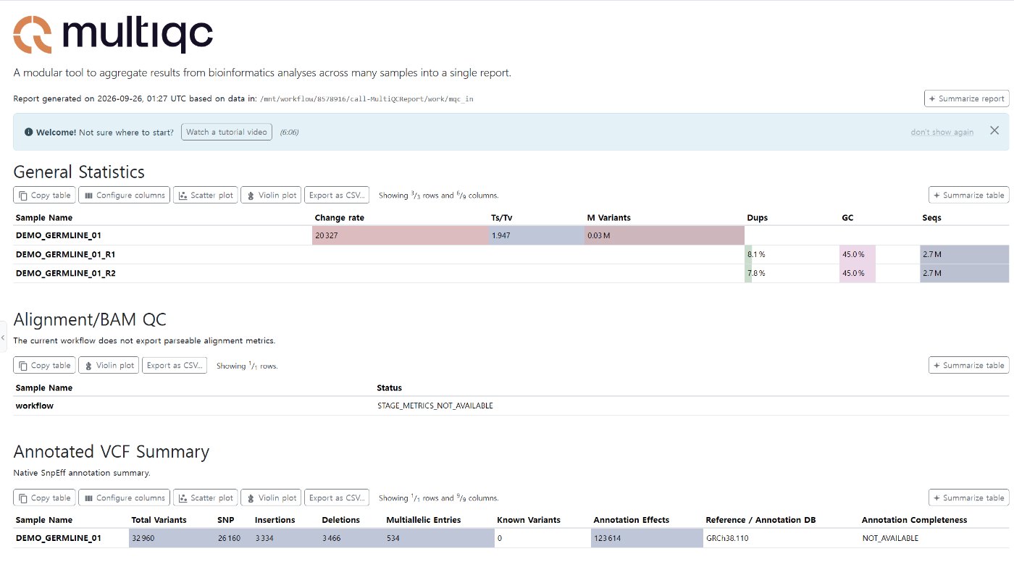This screenshot has height=567, width=1014.
Task: Configure columns in General Statistics
Action: [x=124, y=195]
